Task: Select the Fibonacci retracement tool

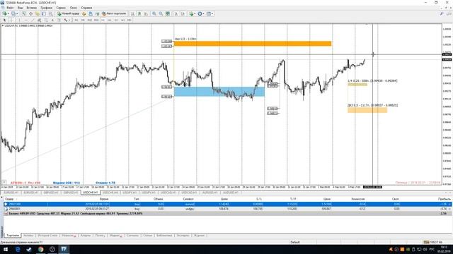Action: pos(45,20)
